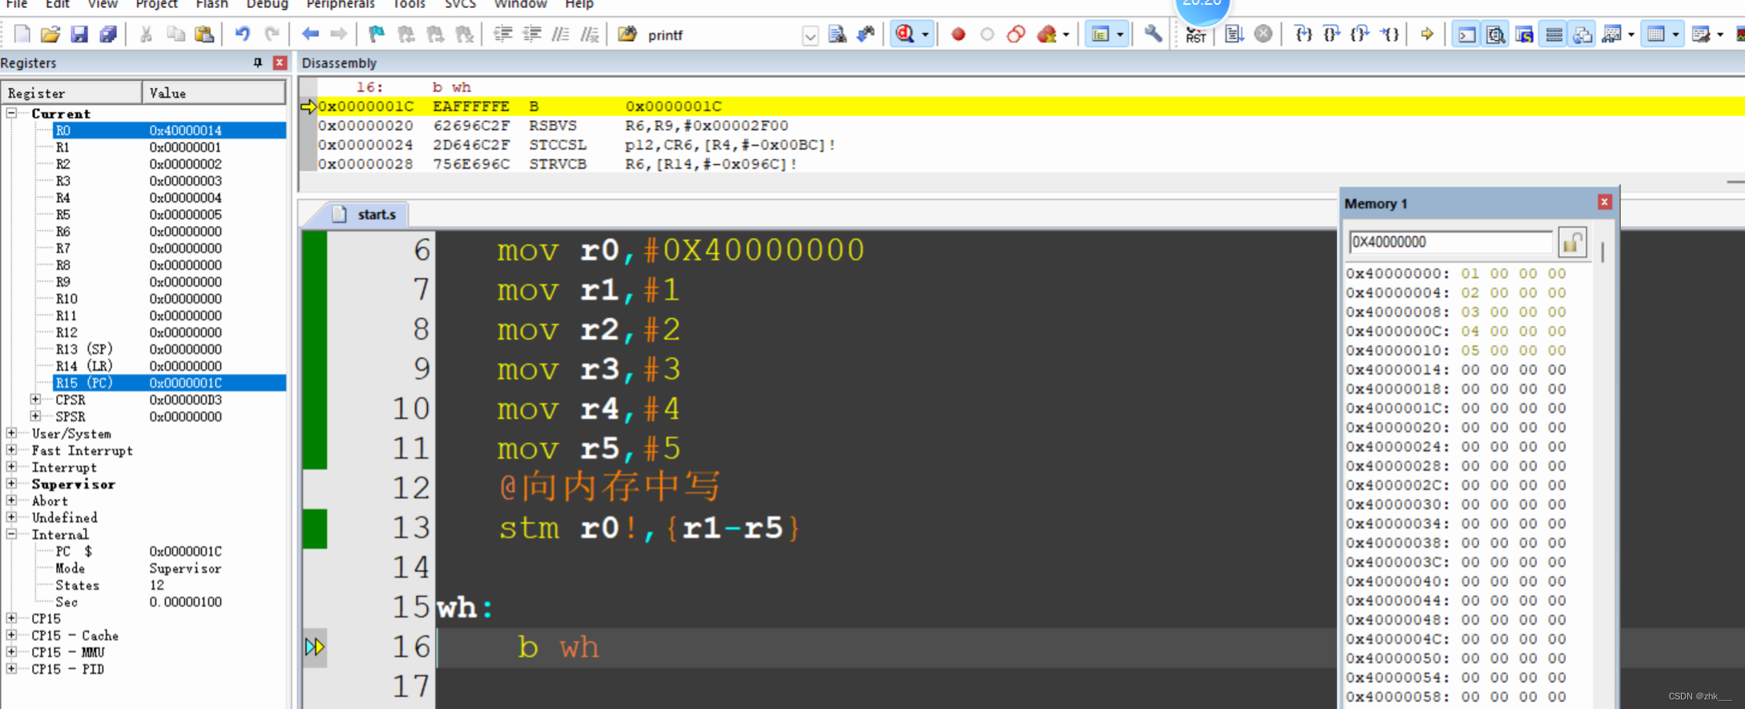Paste from clipboard using the toolbar icon

[204, 34]
